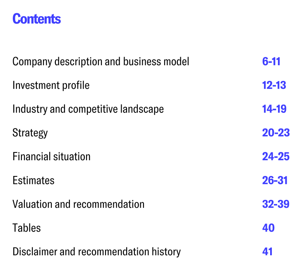Open the Company description and business model entry
The width and height of the screenshot is (302, 266).
(x=101, y=62)
